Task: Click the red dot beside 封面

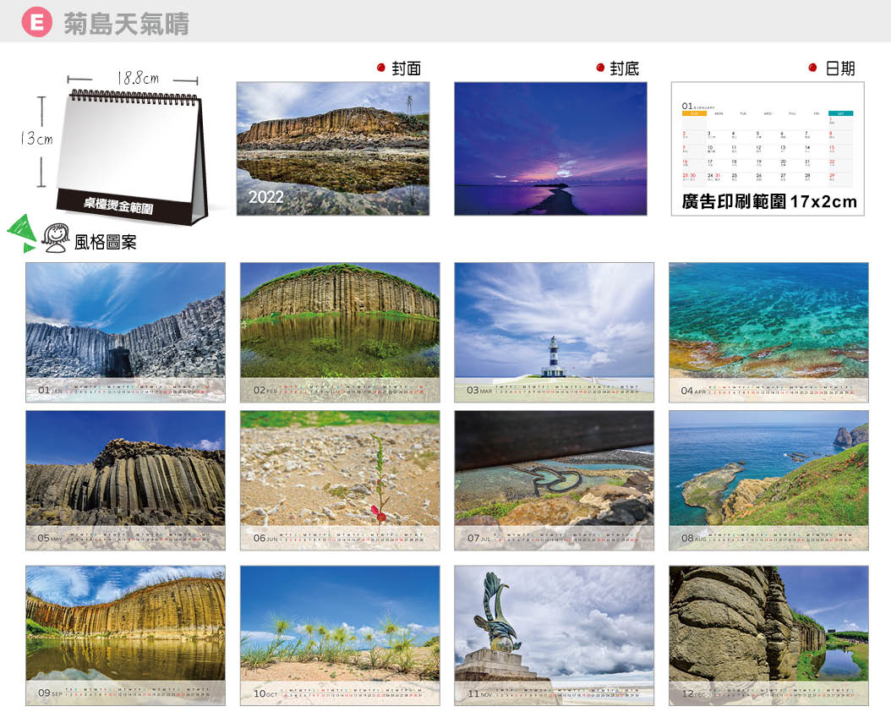Action: pyautogui.click(x=380, y=68)
